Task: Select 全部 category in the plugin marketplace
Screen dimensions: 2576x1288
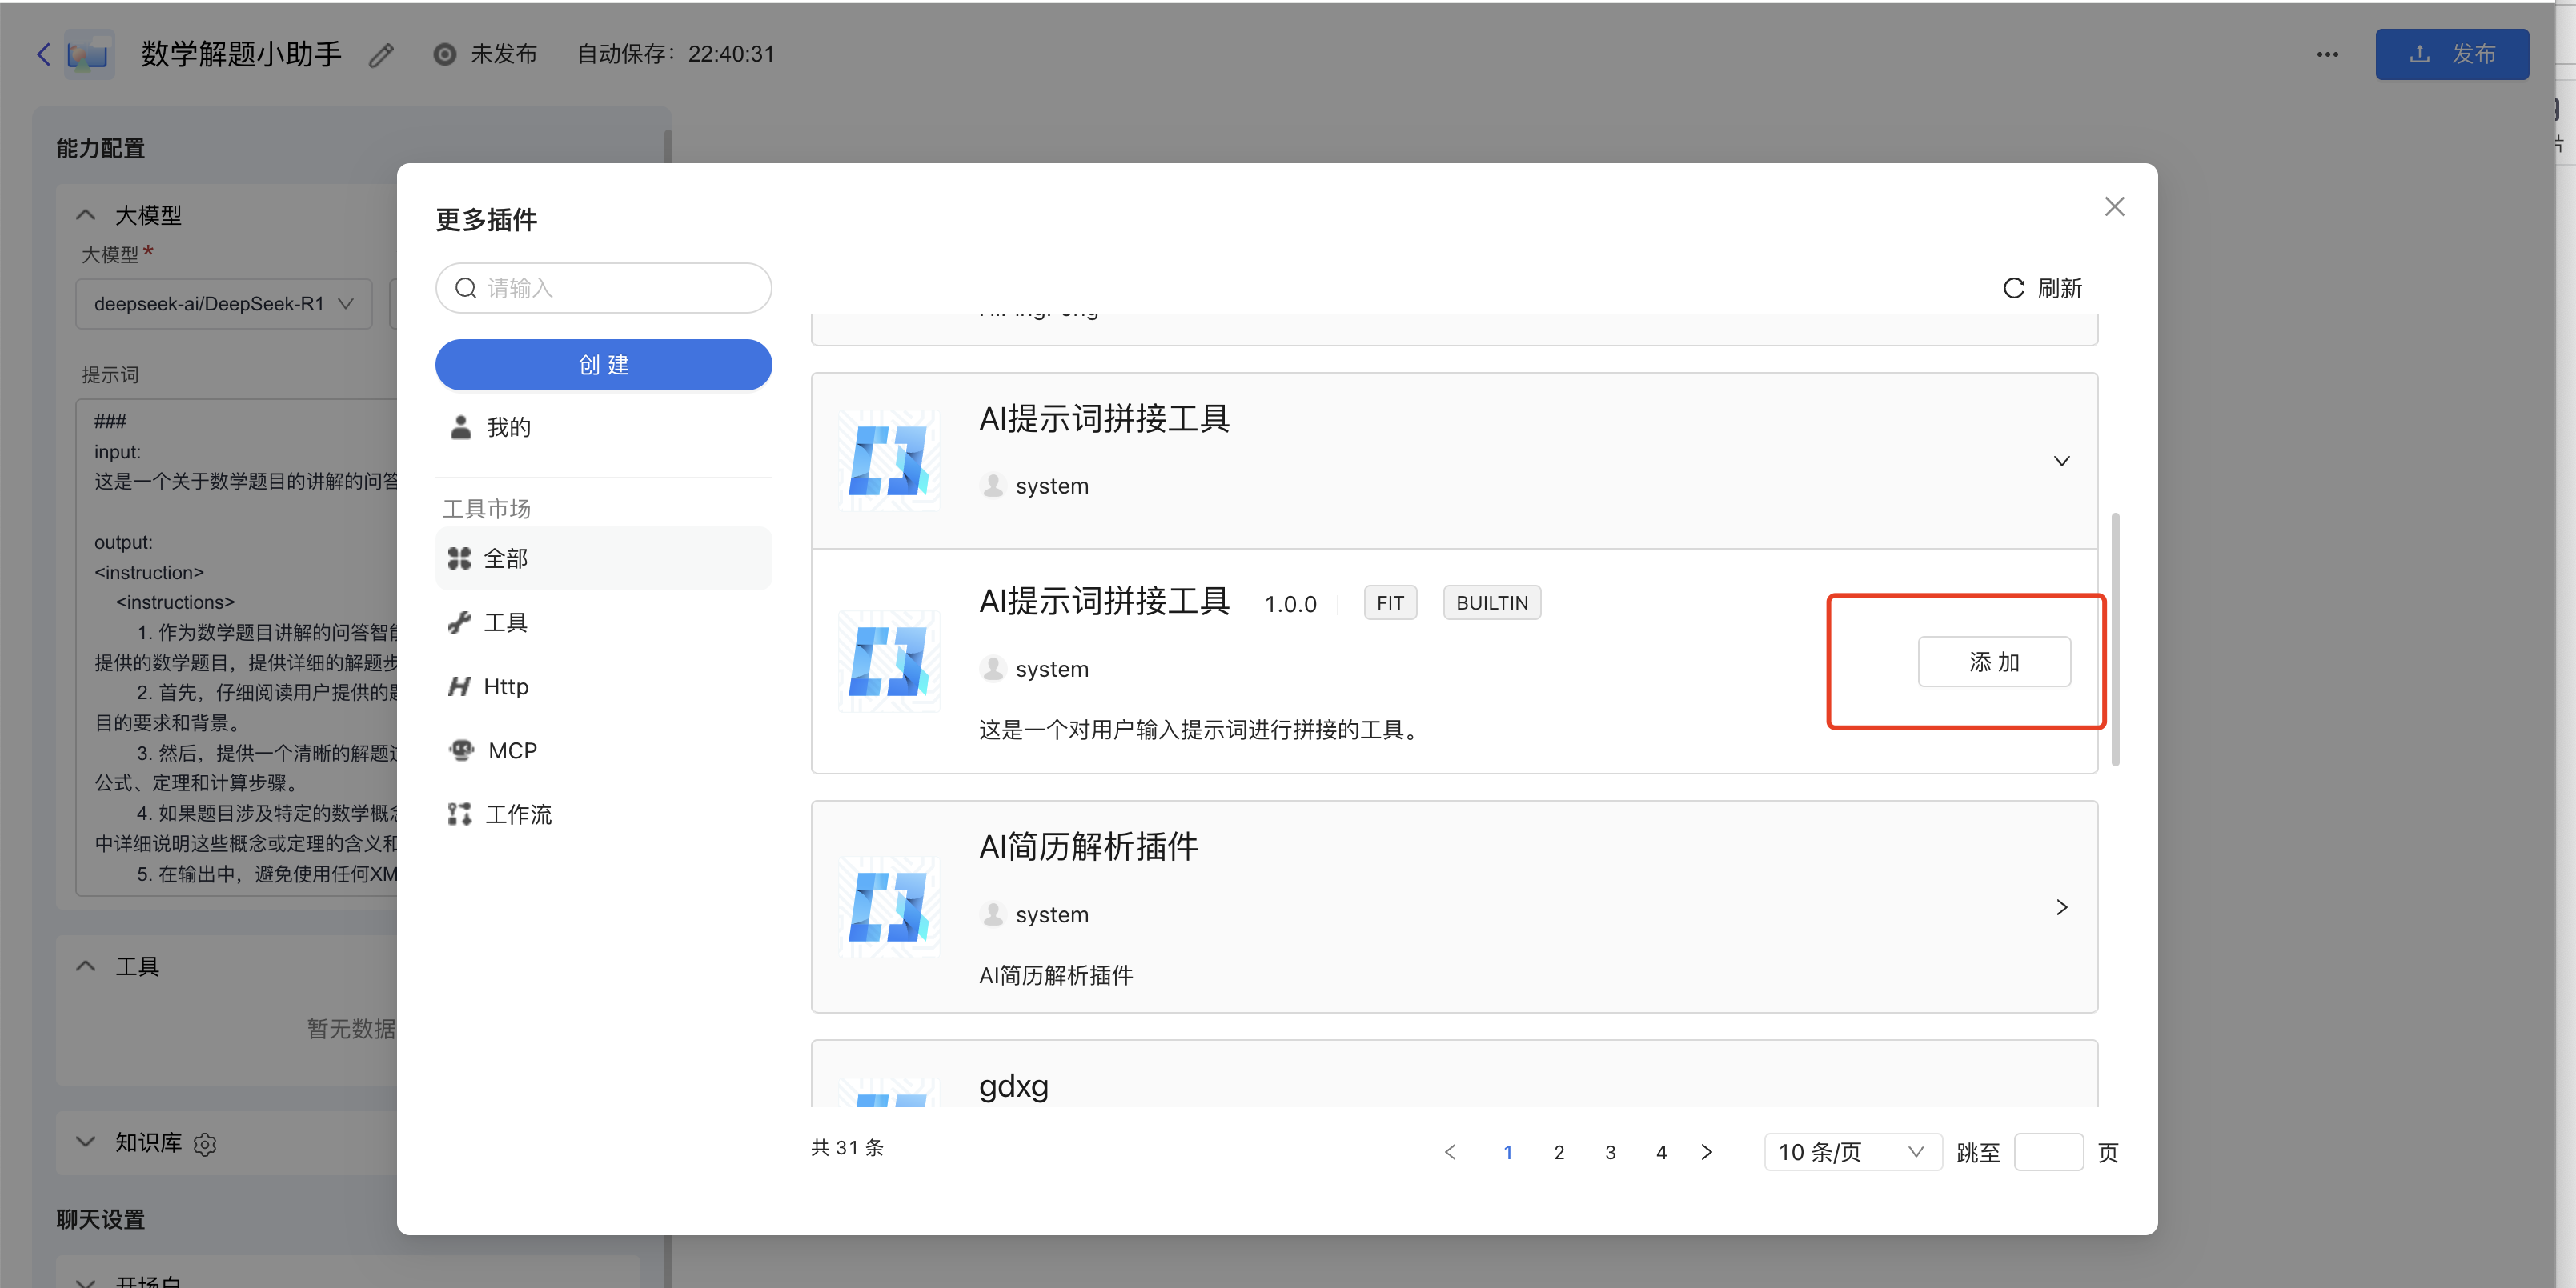Action: click(504, 558)
